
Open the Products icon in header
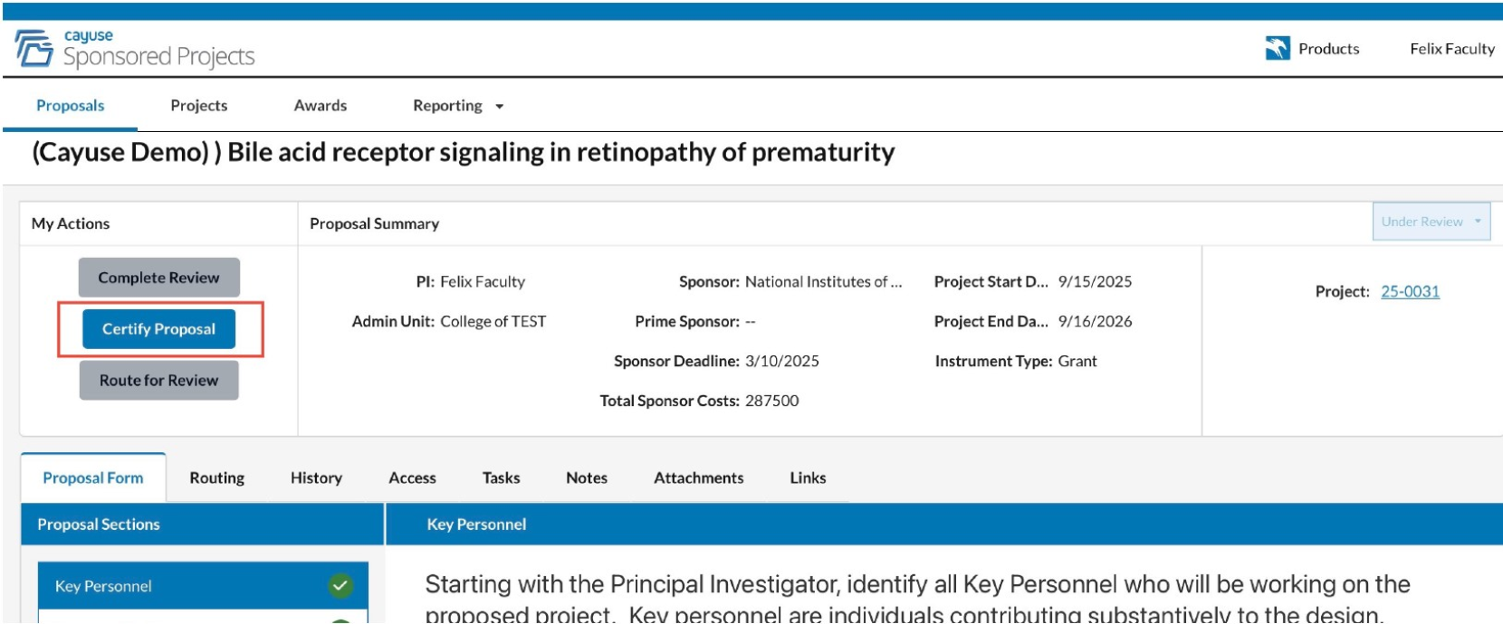1278,49
